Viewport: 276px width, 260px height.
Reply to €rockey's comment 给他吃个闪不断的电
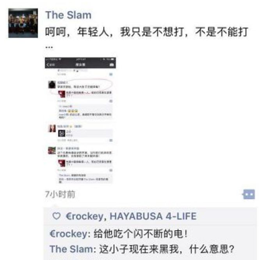pyautogui.click(x=140, y=234)
